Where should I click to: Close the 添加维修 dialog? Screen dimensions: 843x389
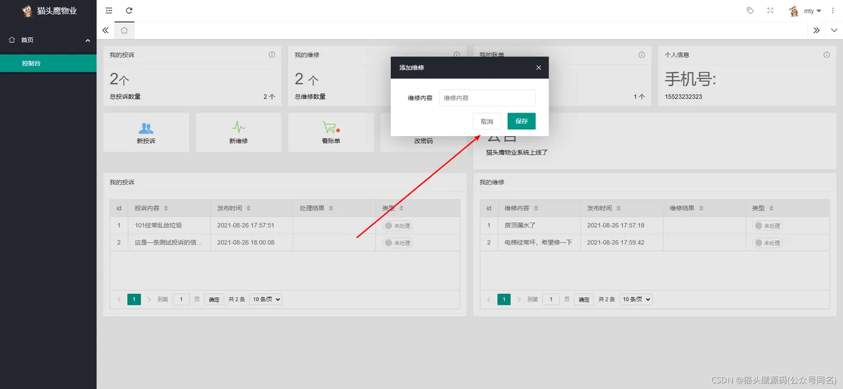tap(538, 67)
